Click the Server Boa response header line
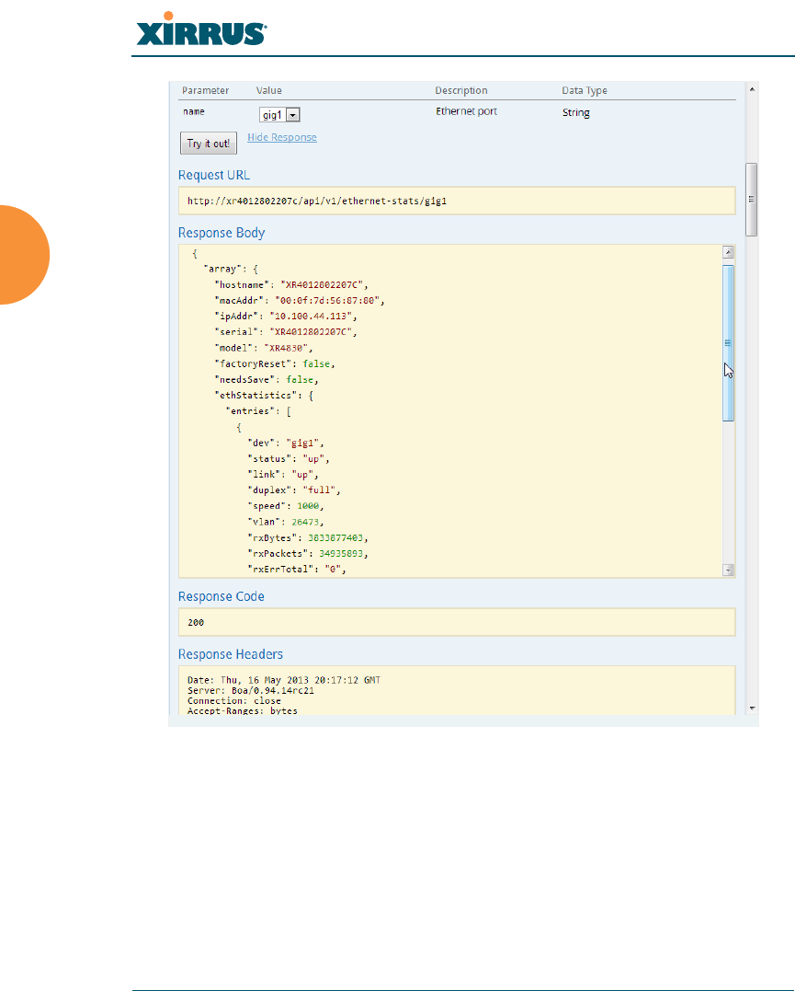The height and width of the screenshot is (991, 795). (x=251, y=690)
